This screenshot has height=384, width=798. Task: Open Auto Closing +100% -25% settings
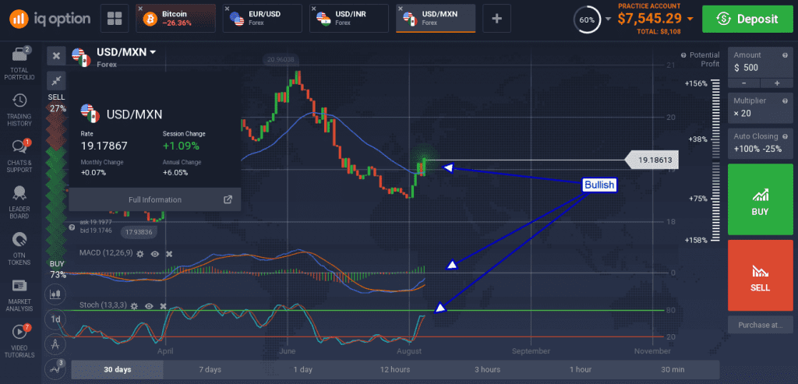[761, 143]
